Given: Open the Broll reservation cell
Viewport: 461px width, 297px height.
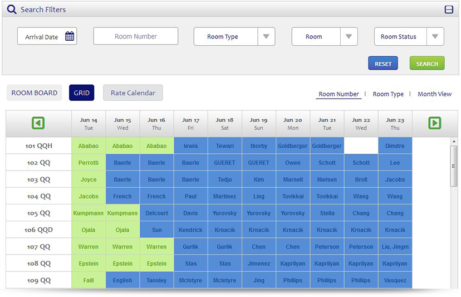Looking at the screenshot, I should pos(361,179).
